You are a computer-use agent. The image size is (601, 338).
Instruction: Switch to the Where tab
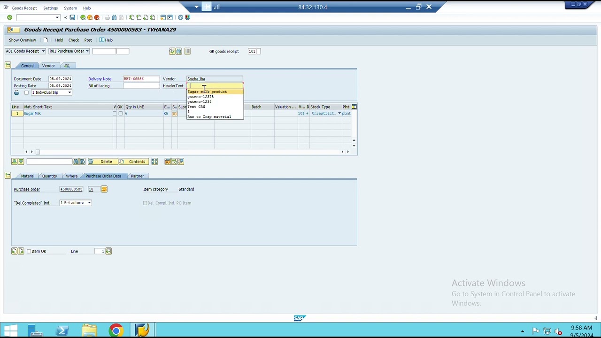click(71, 176)
